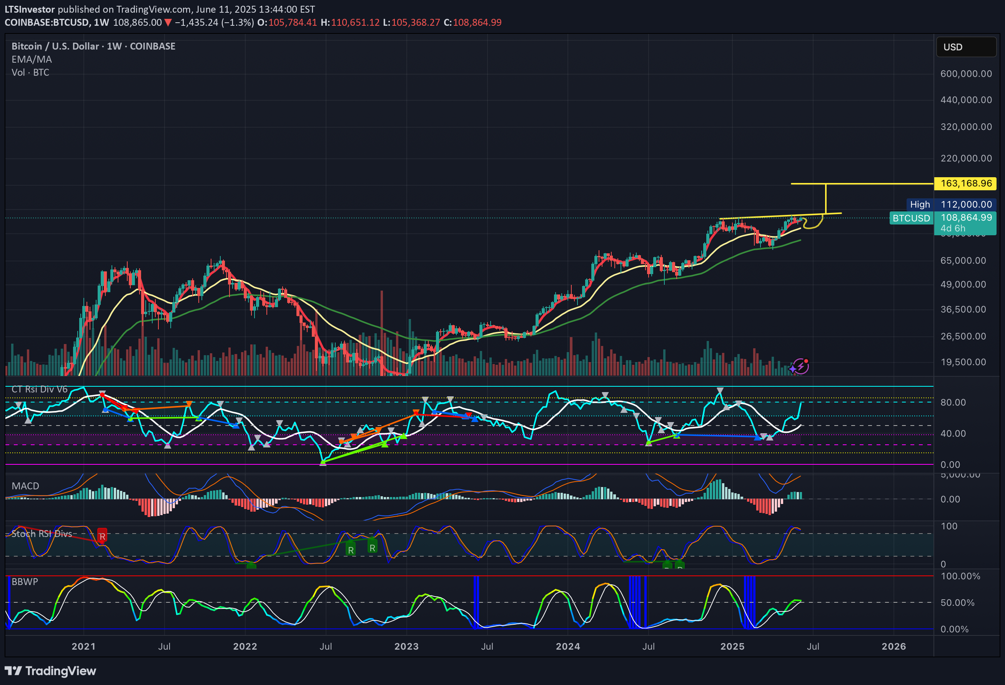
Task: Select the BBWP pane label
Action: (x=24, y=582)
